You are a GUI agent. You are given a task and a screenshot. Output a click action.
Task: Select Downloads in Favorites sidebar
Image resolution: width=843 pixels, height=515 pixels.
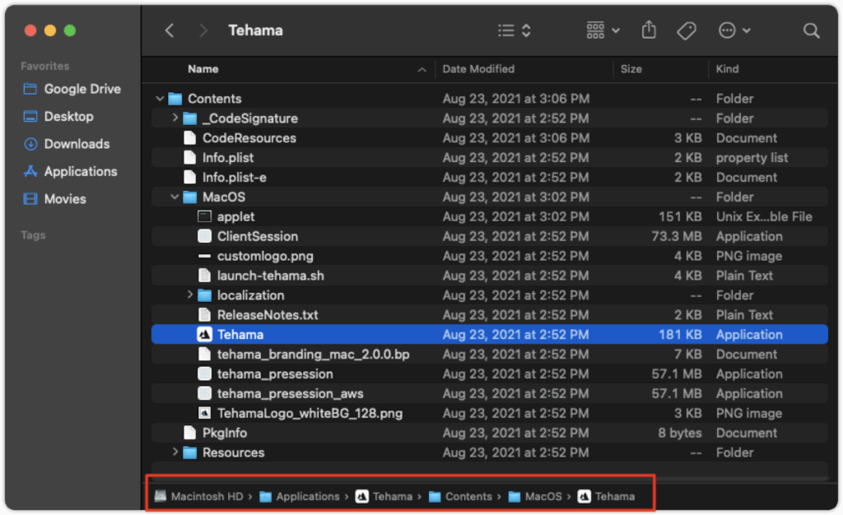coord(76,144)
